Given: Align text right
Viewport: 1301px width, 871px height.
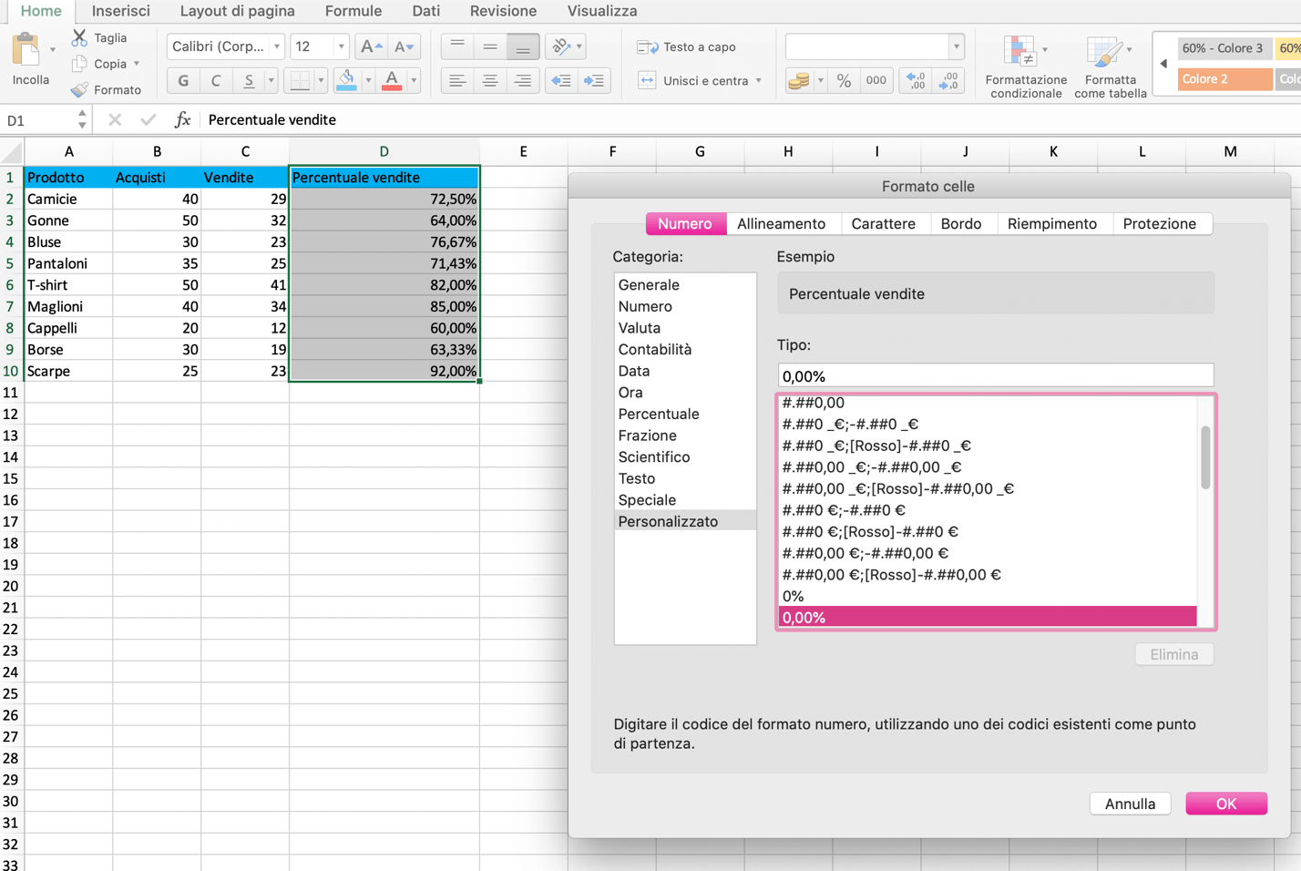Looking at the screenshot, I should tap(523, 80).
